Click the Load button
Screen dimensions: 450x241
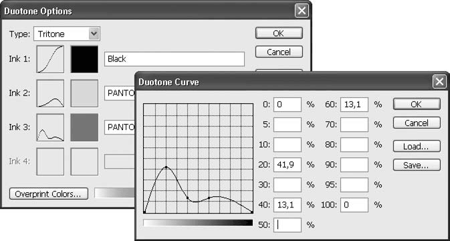tap(417, 146)
